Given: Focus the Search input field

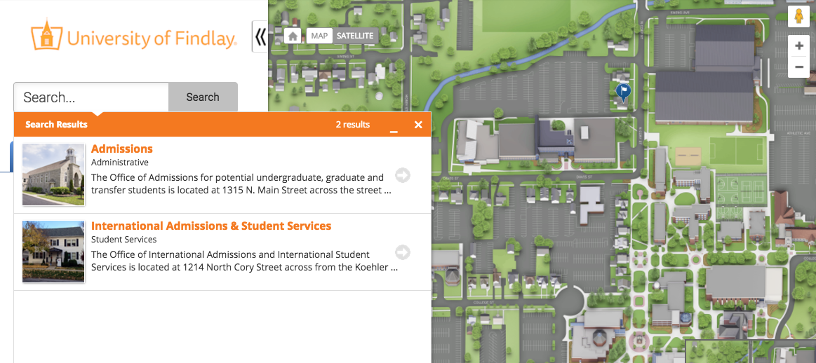Looking at the screenshot, I should [x=91, y=97].
